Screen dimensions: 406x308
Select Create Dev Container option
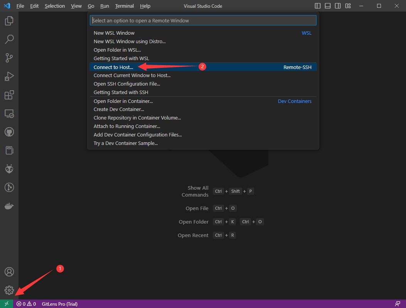click(203, 109)
